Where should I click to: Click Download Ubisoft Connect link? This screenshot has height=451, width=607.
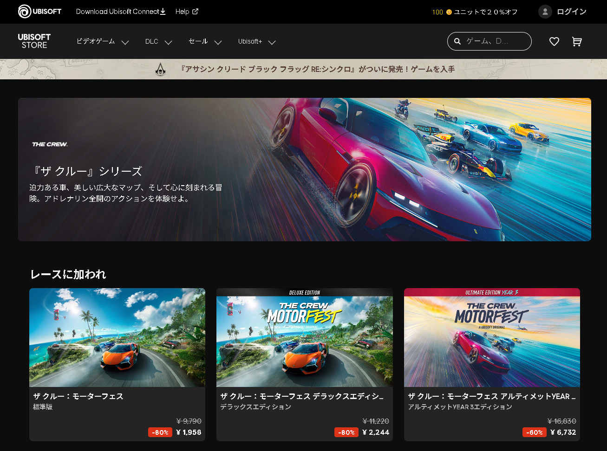[x=121, y=12]
